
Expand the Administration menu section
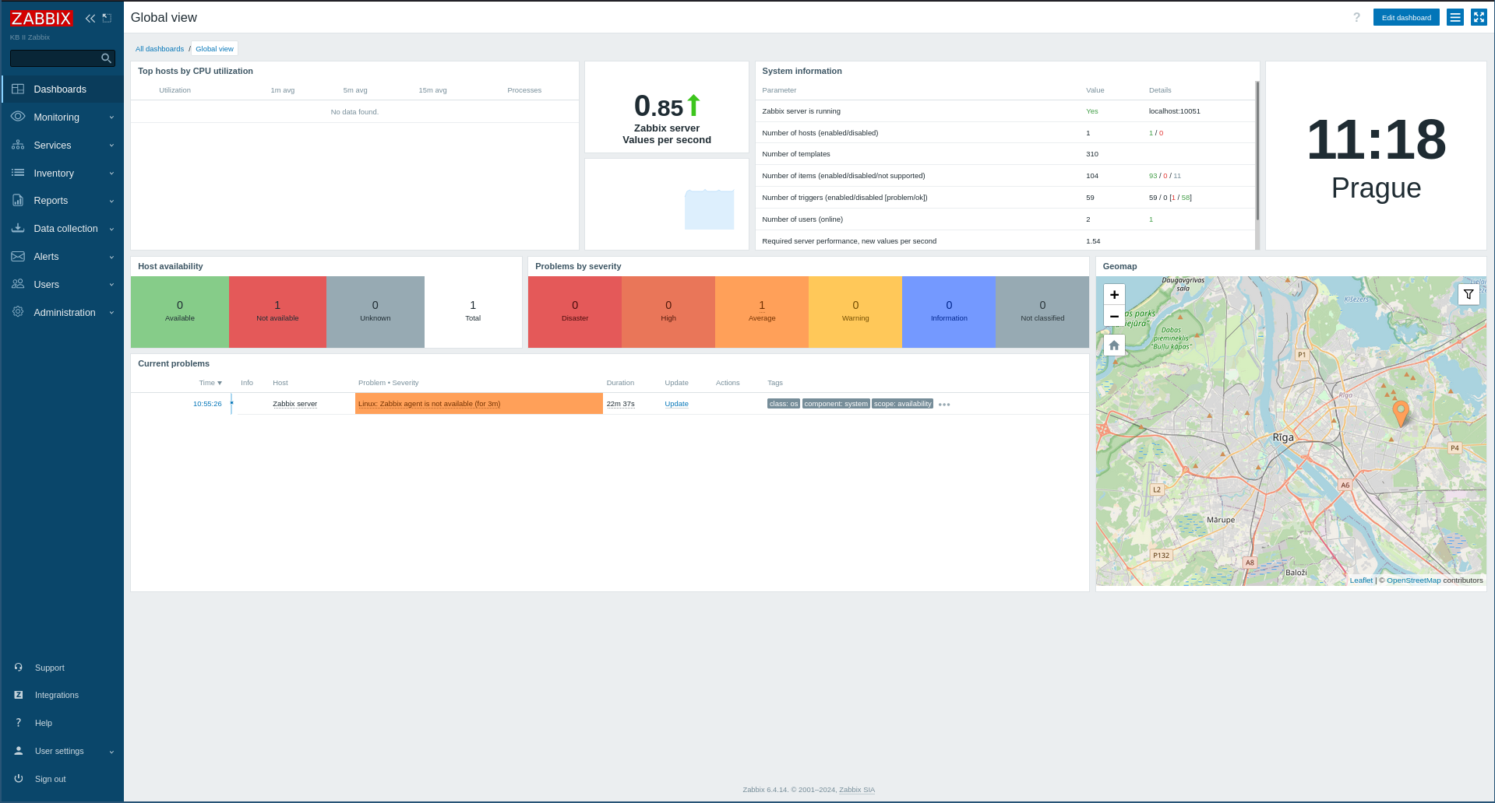62,313
